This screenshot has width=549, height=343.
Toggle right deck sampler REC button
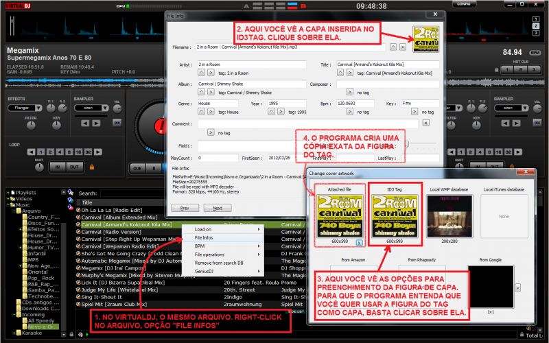tap(537, 123)
